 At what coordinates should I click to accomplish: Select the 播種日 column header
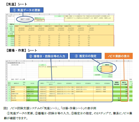pos(42,83)
